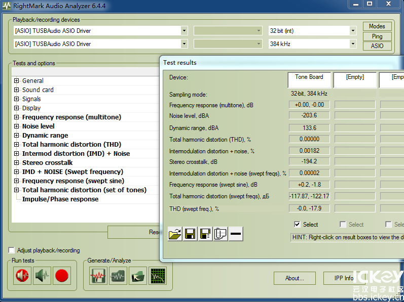Viewport: 404px width, 302px height.
Task: Click Dynamic range result 133.6
Action: click(309, 128)
